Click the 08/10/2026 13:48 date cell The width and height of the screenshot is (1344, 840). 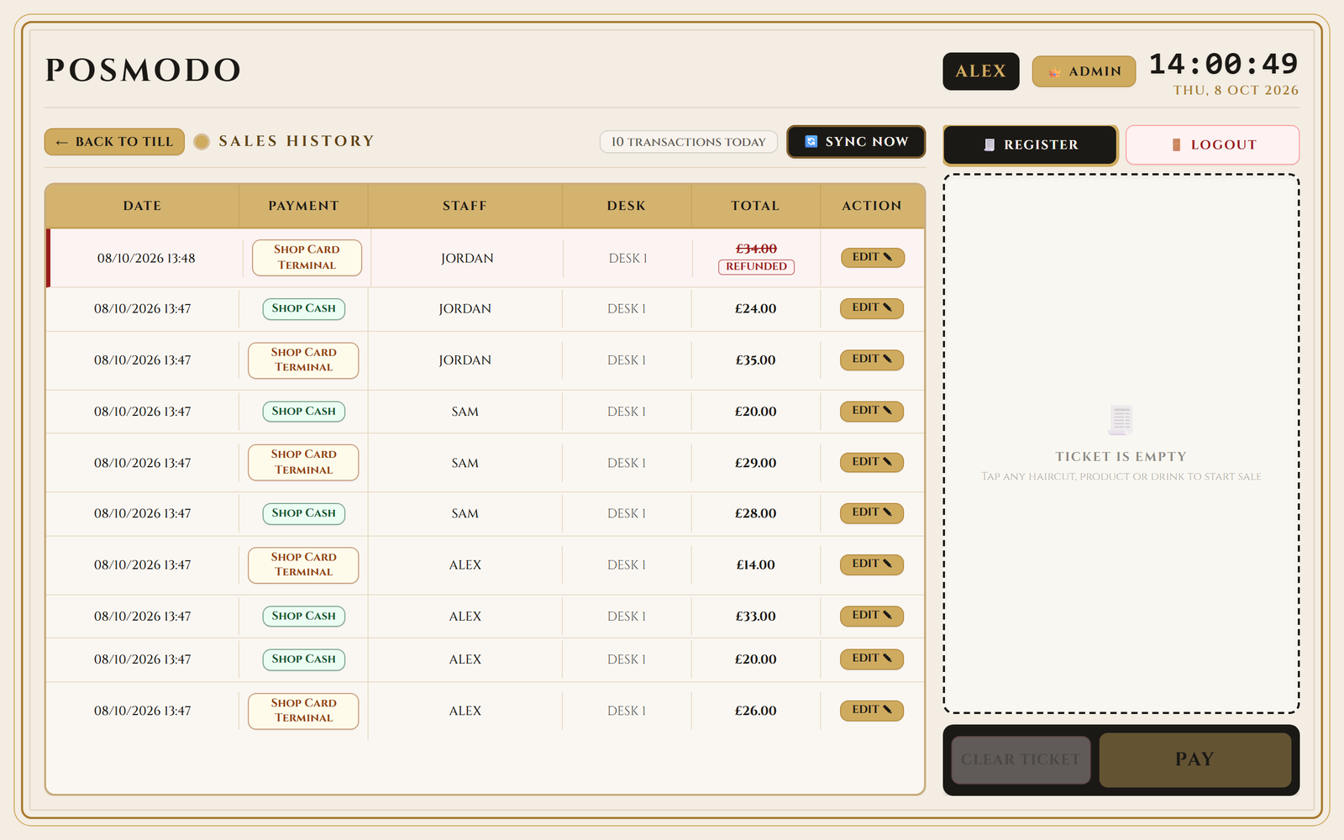pyautogui.click(x=146, y=258)
